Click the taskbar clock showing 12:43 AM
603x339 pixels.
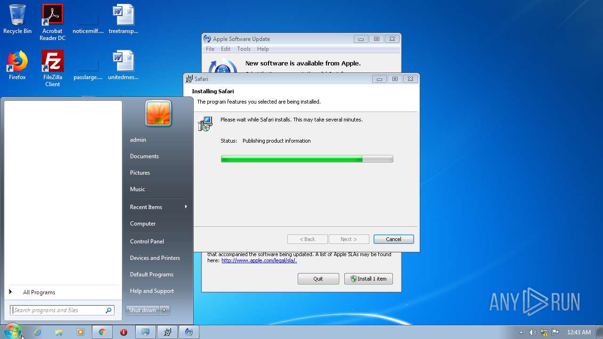(579, 332)
